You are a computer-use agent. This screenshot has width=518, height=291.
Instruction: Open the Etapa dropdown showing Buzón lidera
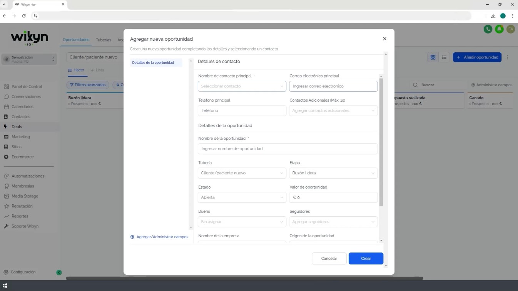pos(333,173)
